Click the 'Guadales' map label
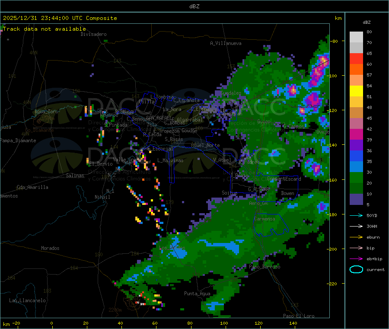The width and height of the screenshot is (389, 329). point(231,93)
